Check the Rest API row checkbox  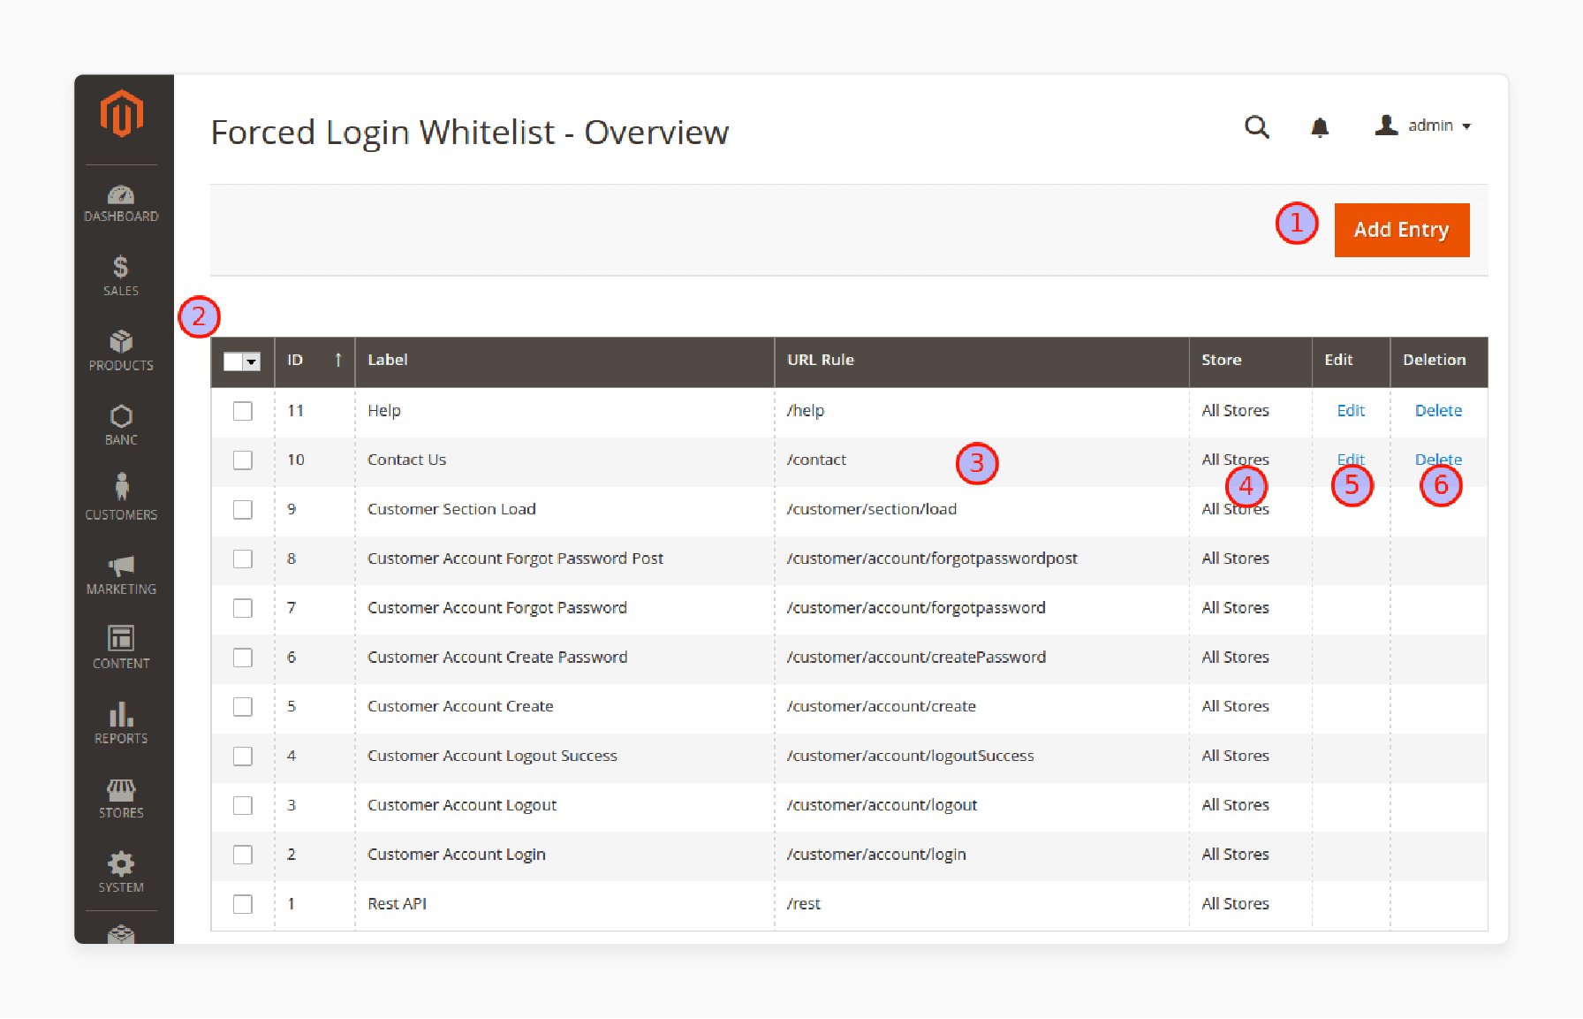243,903
